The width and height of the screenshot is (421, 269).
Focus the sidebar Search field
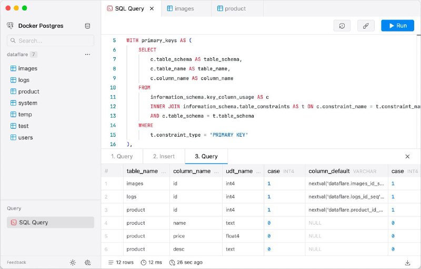click(x=51, y=40)
